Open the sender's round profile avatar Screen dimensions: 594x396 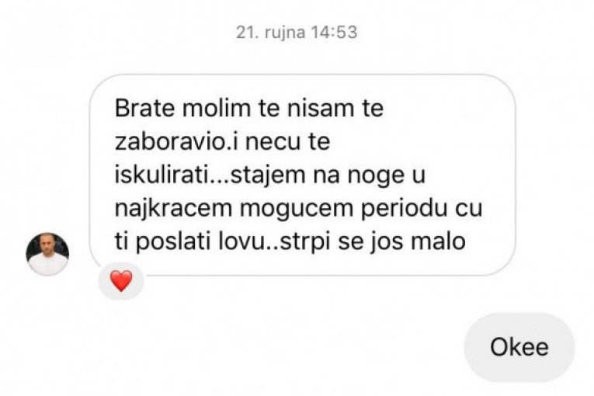tap(47, 253)
